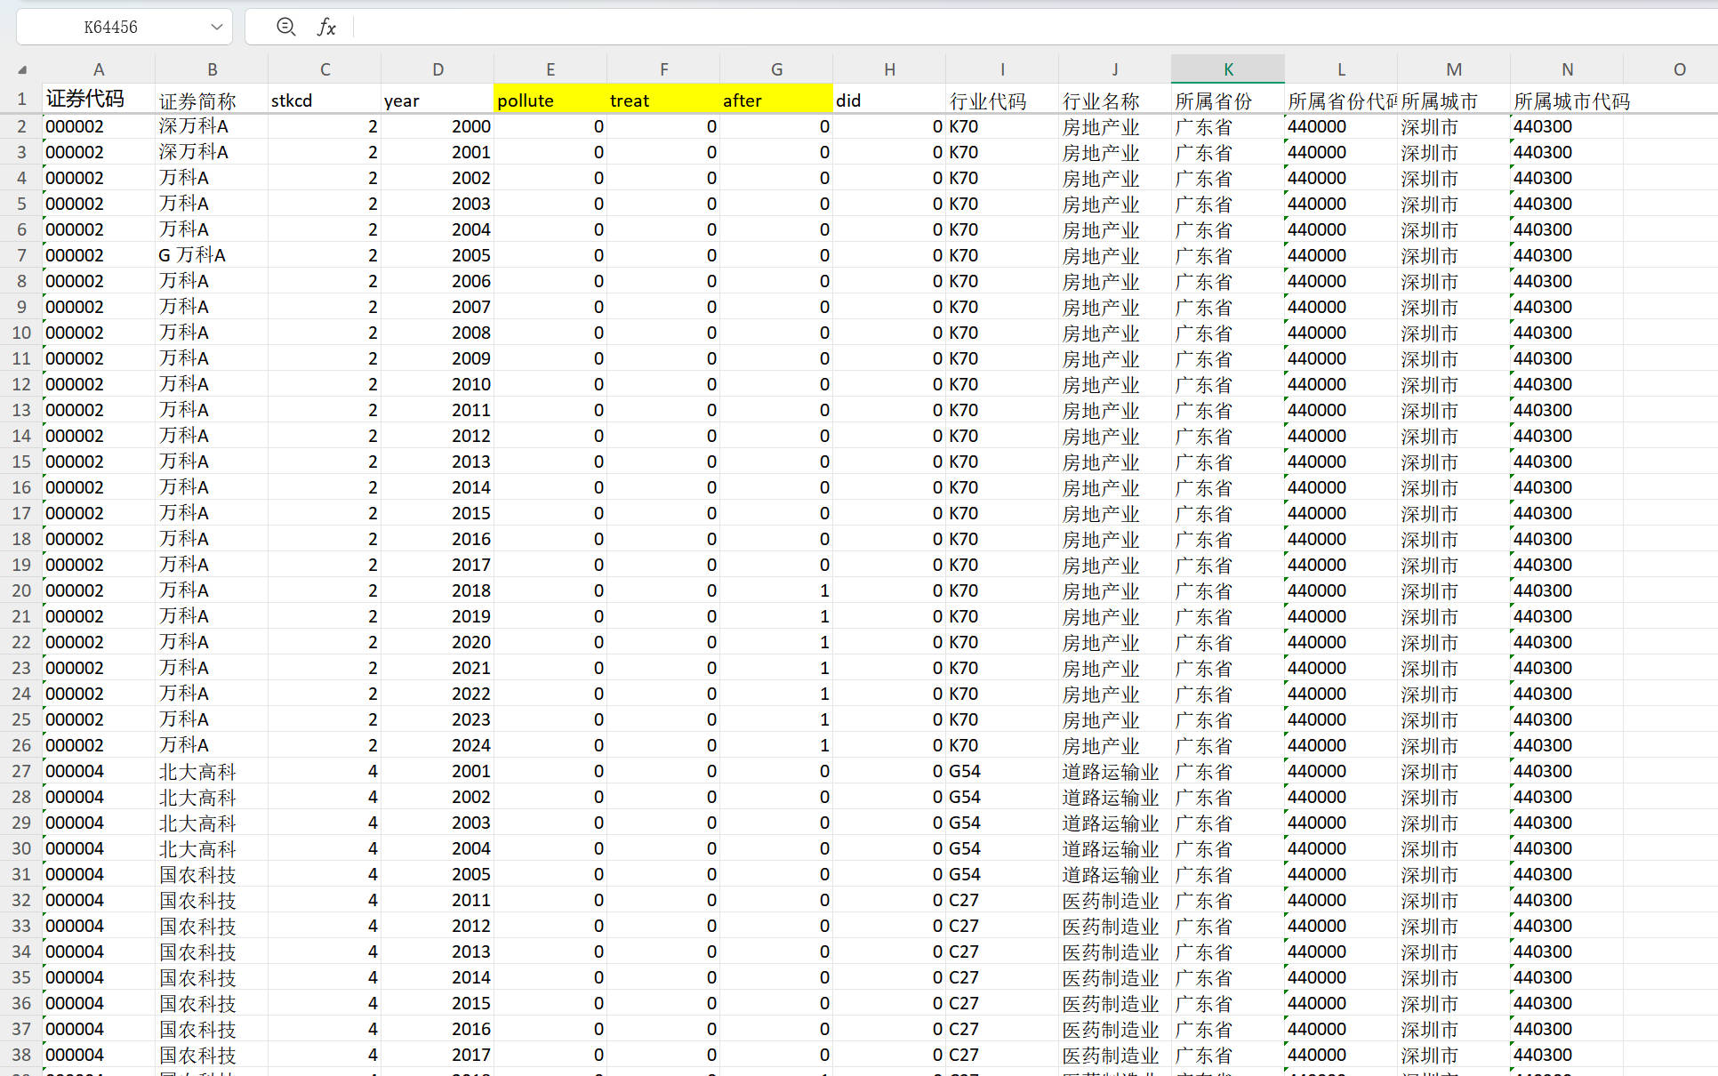Click the 'after' header cell in column G
The height and width of the screenshot is (1076, 1718).
(x=776, y=100)
